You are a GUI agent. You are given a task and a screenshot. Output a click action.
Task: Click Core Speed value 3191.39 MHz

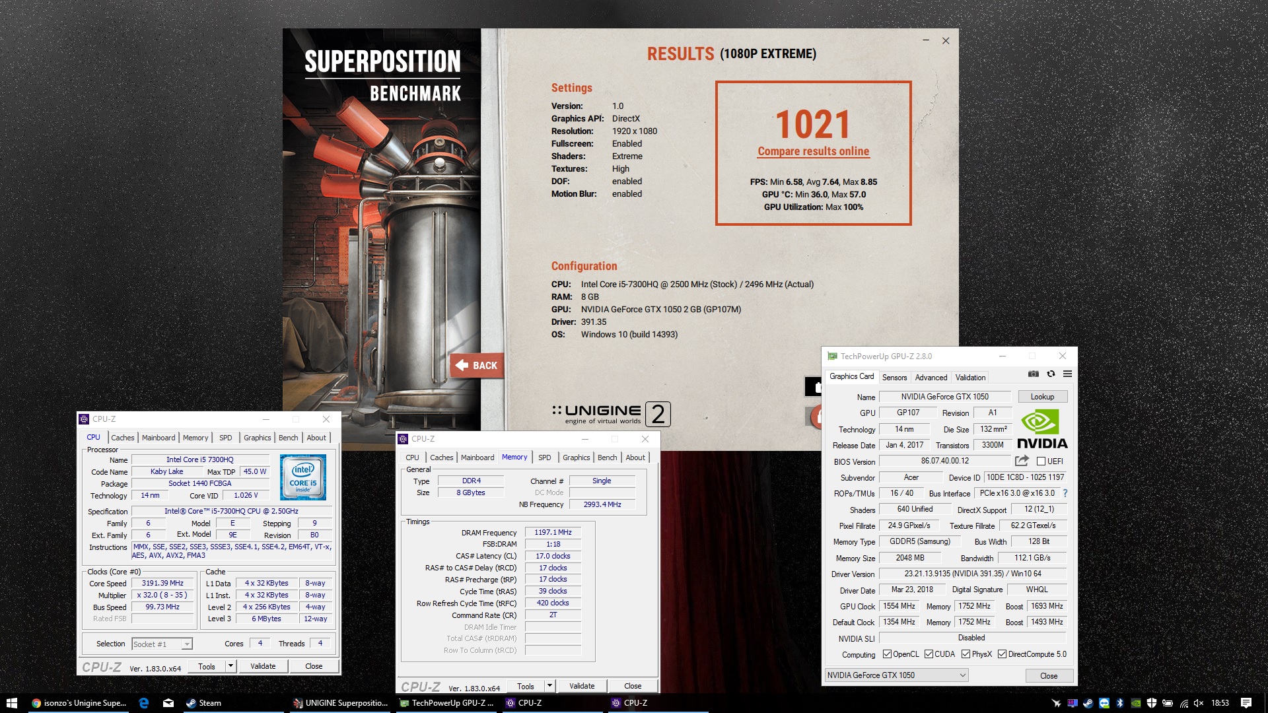162,583
